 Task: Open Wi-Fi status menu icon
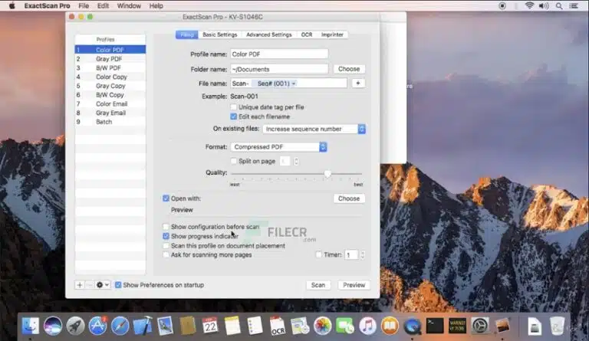coord(529,5)
